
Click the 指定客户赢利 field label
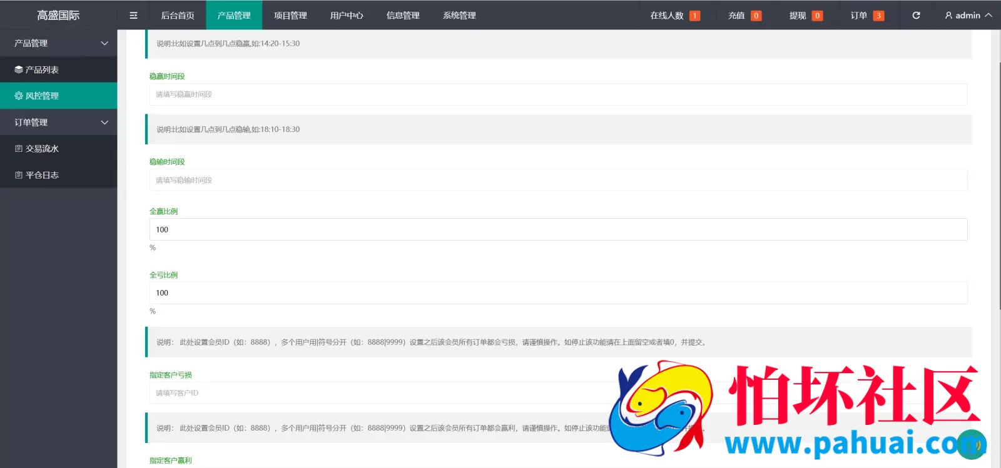click(x=171, y=461)
